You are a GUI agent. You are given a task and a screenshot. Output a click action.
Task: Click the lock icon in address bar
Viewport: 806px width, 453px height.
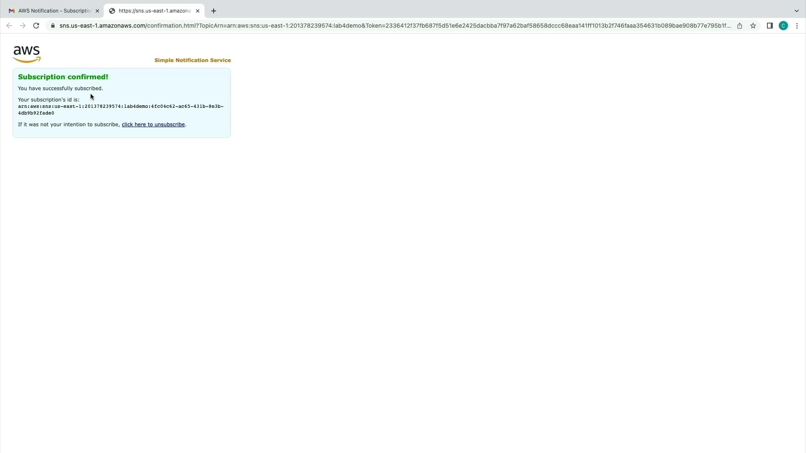tap(52, 26)
